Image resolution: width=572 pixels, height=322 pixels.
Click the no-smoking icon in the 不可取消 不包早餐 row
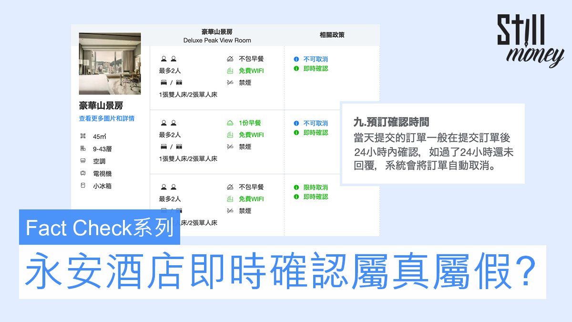pos(230,83)
